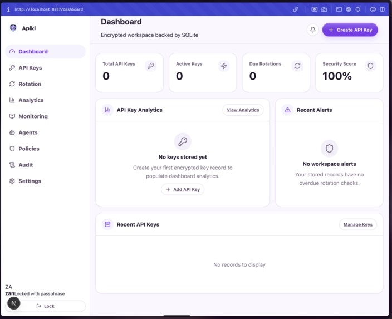Click the Add API Key button
This screenshot has width=392, height=319.
(x=183, y=189)
